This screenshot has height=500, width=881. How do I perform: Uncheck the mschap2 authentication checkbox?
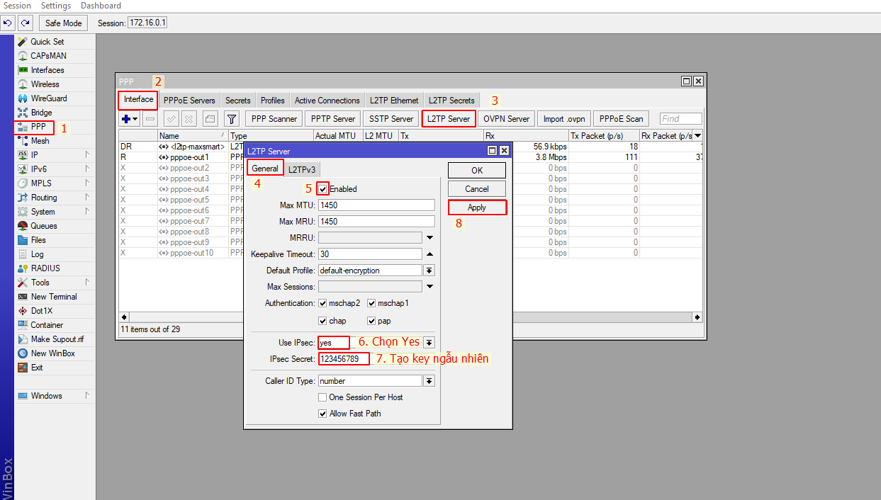(323, 303)
